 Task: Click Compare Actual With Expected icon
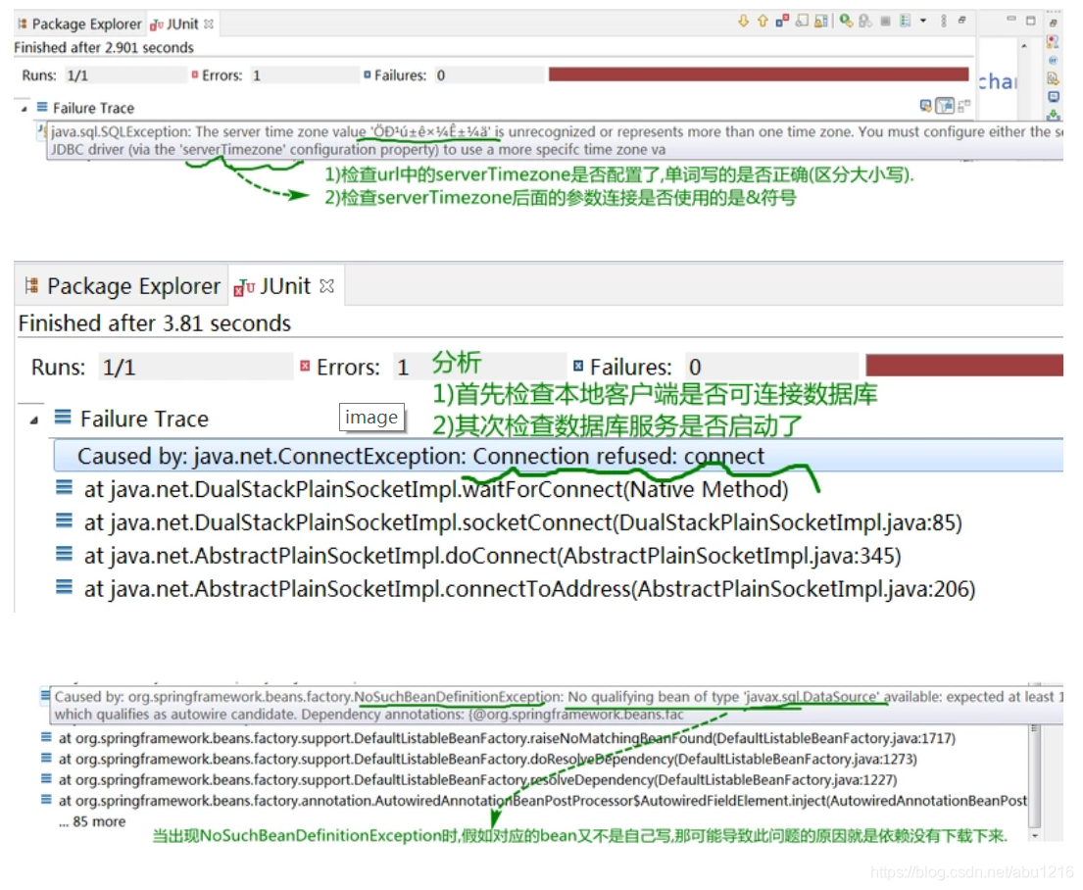(963, 106)
